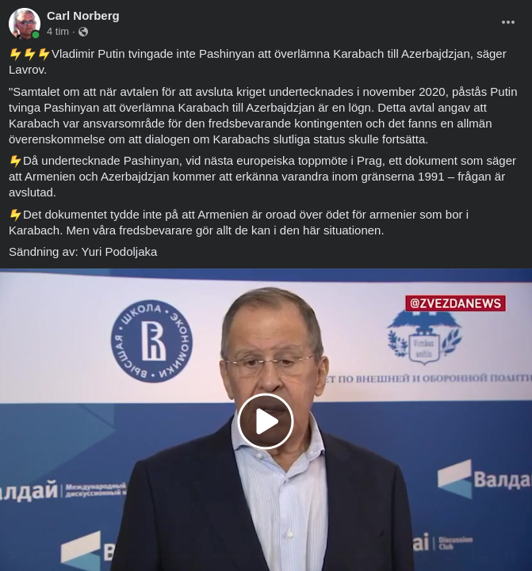This screenshot has width=532, height=571.
Task: Click the blue eagle emblem logo
Action: coord(424,338)
